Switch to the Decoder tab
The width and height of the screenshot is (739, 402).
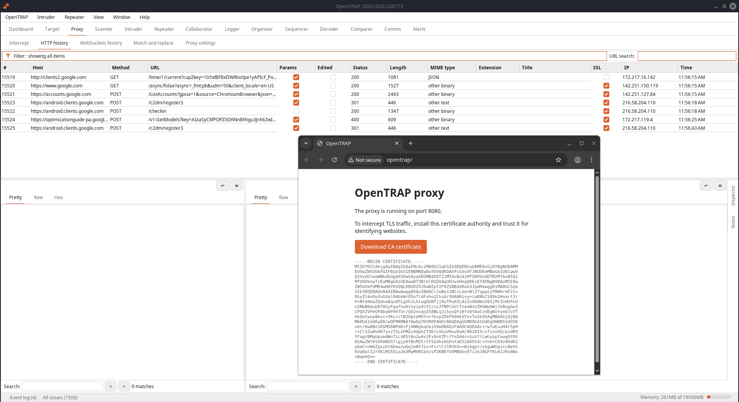(329, 29)
